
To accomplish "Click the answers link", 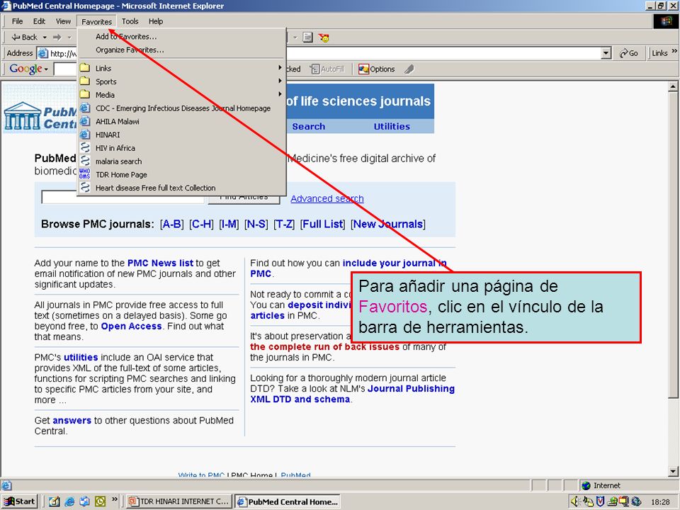I will tap(72, 421).
